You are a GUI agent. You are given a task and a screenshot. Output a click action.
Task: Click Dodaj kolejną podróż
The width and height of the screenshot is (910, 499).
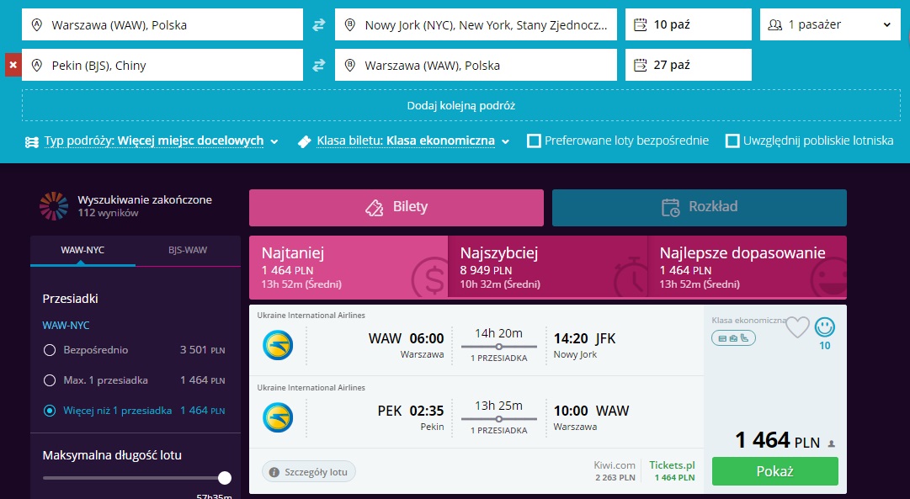[x=461, y=105]
